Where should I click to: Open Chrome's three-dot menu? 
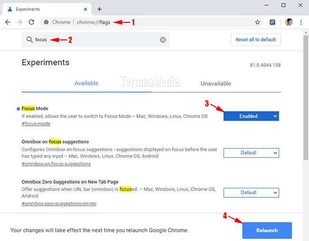coord(301,22)
